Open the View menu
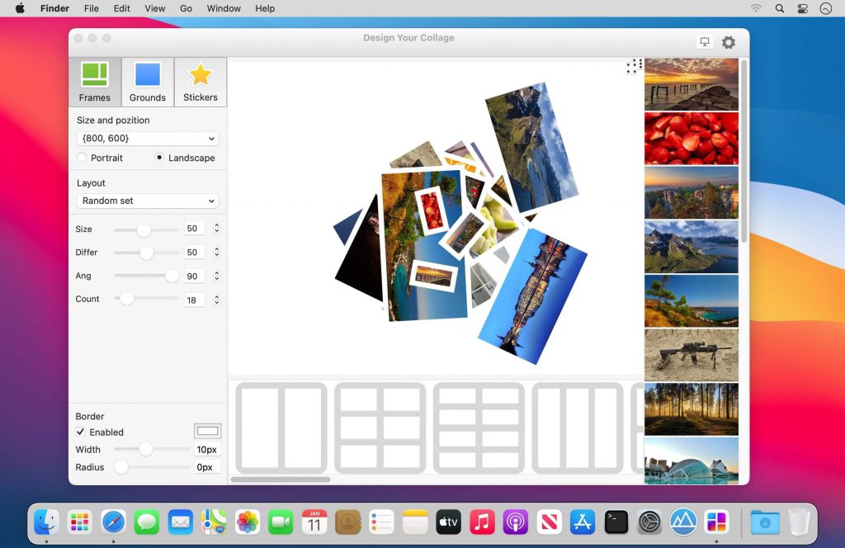845x548 pixels. (154, 8)
